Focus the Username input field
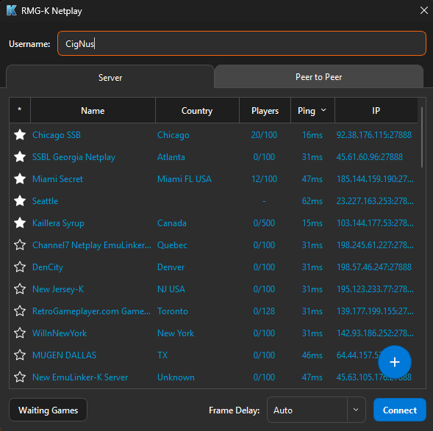The width and height of the screenshot is (433, 431). 242,43
